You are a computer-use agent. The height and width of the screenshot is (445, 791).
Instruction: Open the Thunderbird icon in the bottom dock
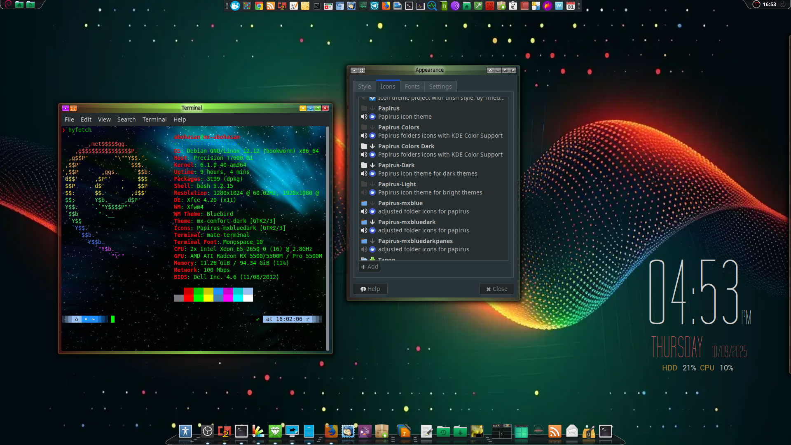(348, 431)
